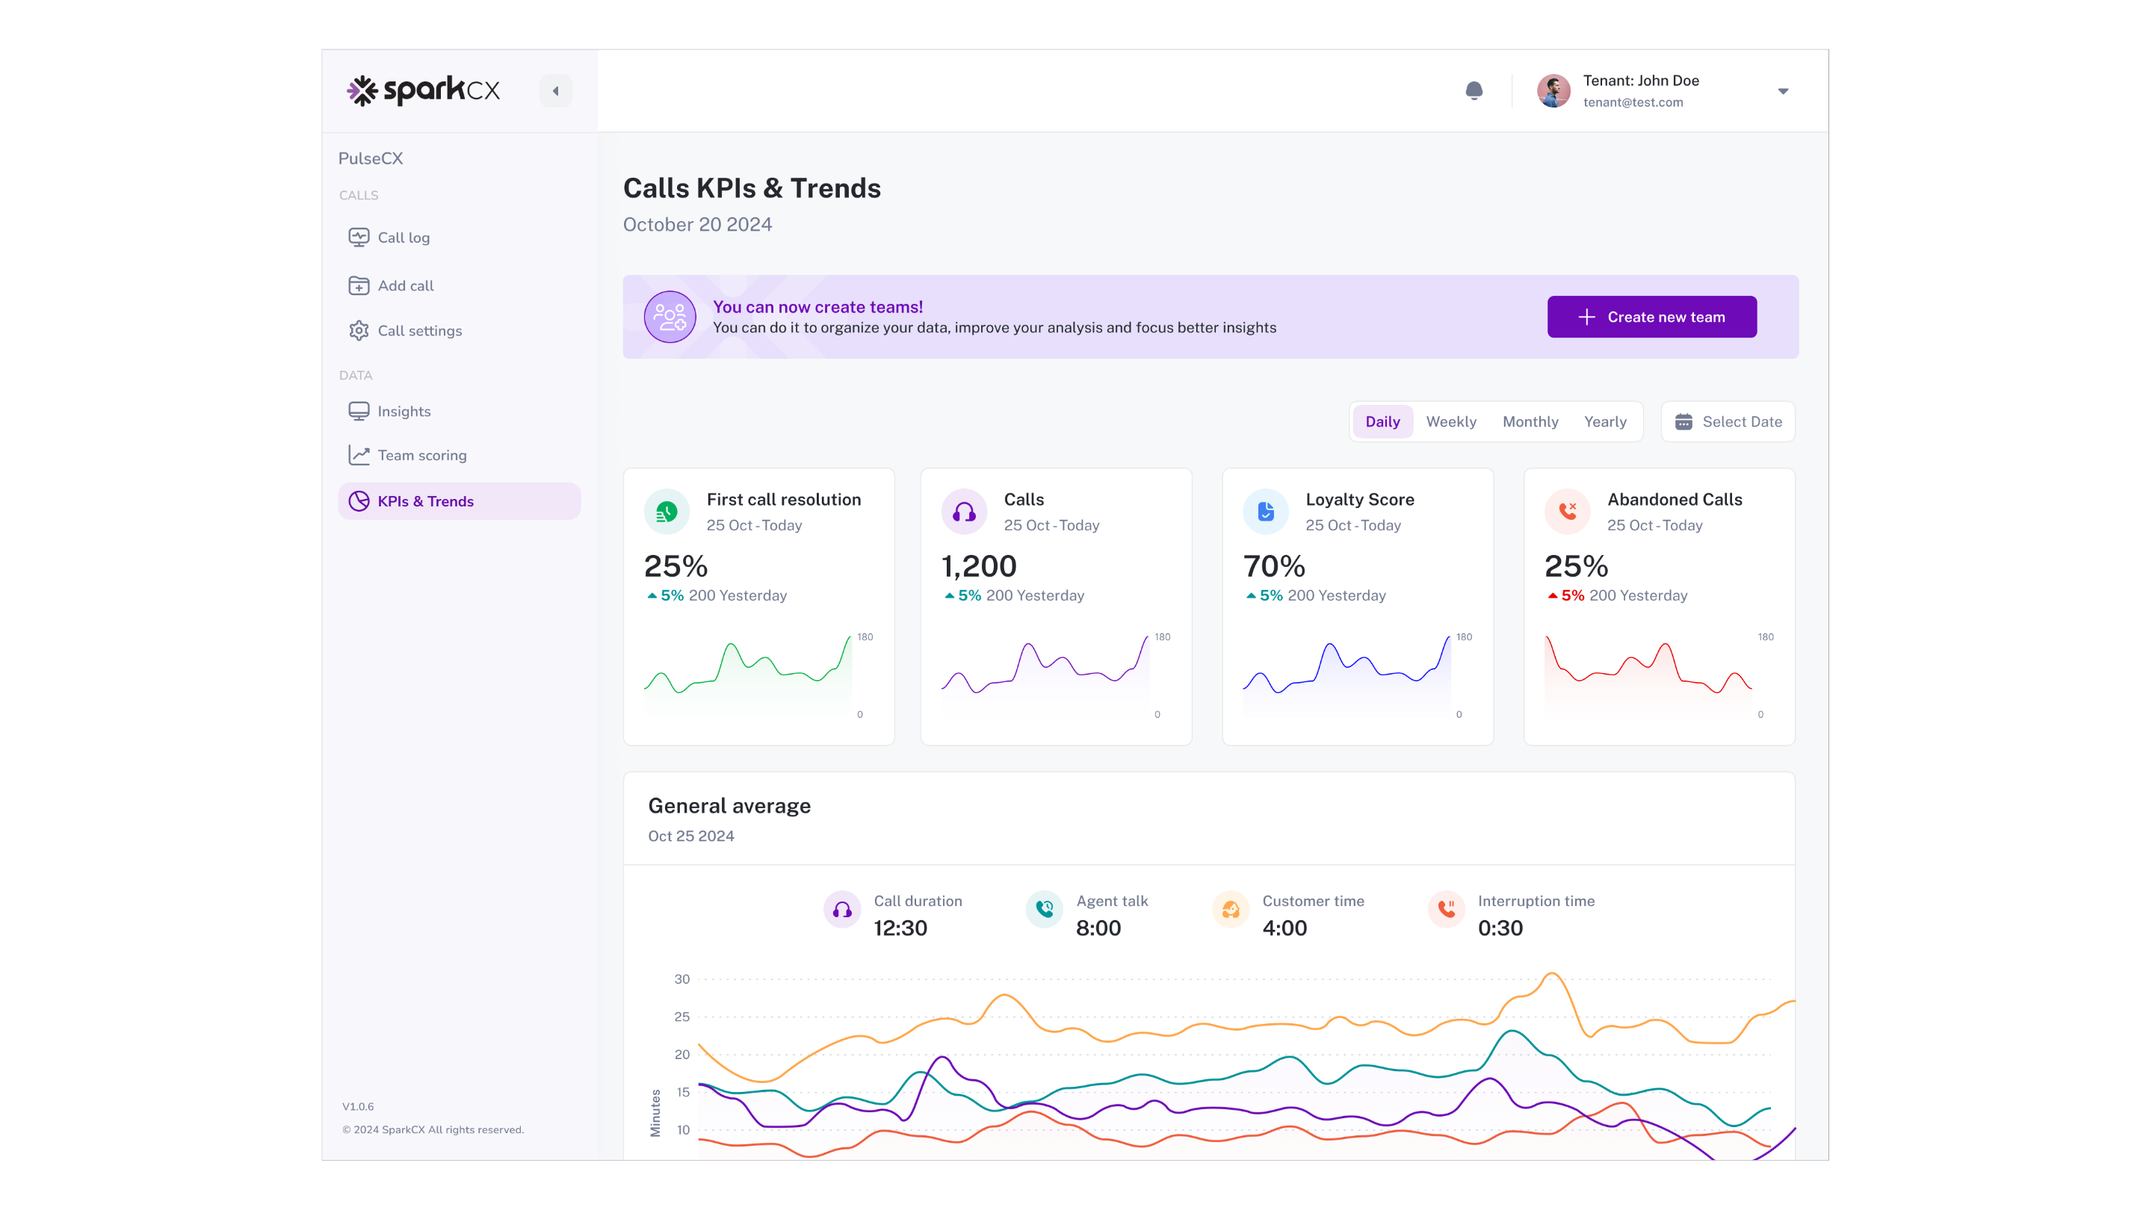Viewport: 2152px width, 1210px height.
Task: Switch to the Yearly view
Action: click(x=1605, y=422)
